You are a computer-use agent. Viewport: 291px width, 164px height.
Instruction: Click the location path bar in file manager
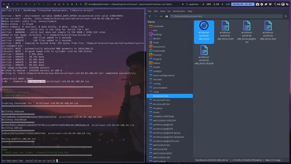226,16
